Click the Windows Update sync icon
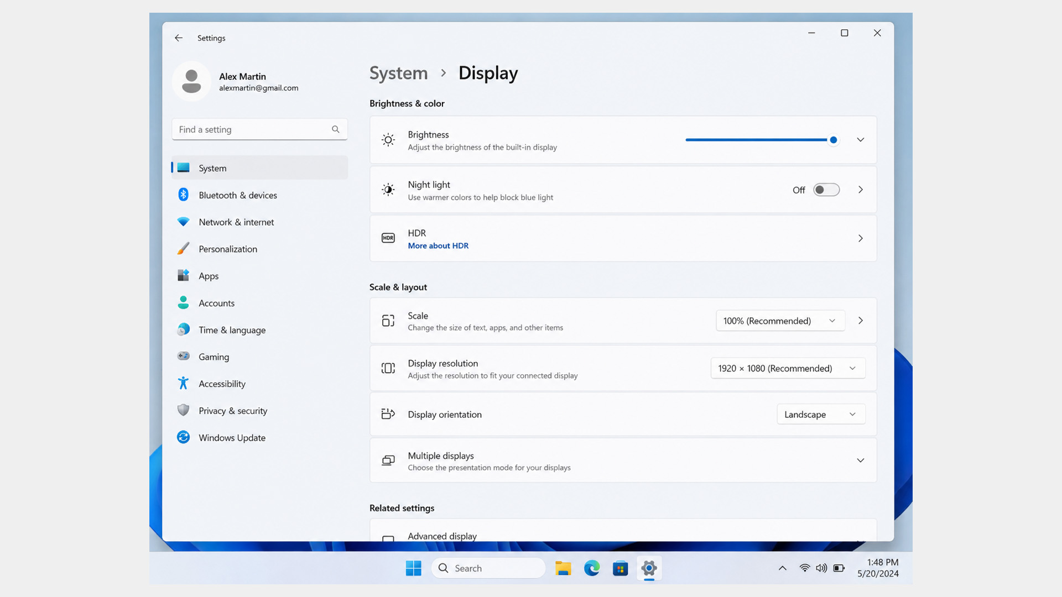This screenshot has height=597, width=1062. tap(184, 437)
